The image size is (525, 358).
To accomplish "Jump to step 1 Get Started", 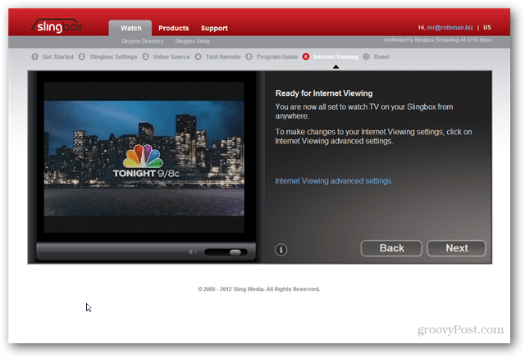I will 52,57.
